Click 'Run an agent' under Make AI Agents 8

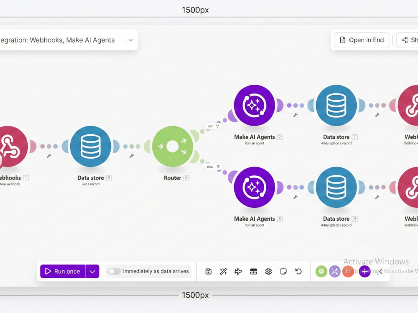[254, 225]
